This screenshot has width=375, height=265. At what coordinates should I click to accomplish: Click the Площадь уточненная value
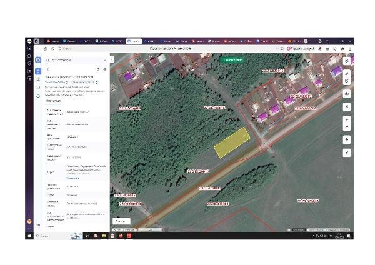point(73,186)
